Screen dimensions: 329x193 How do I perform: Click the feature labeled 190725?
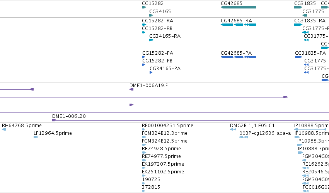151,180
